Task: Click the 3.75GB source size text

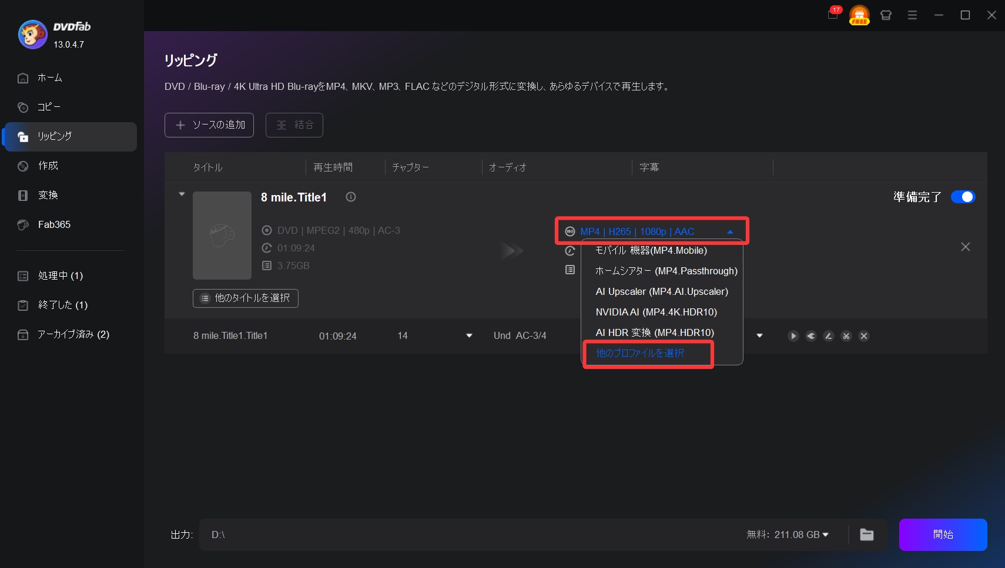Action: pyautogui.click(x=293, y=265)
